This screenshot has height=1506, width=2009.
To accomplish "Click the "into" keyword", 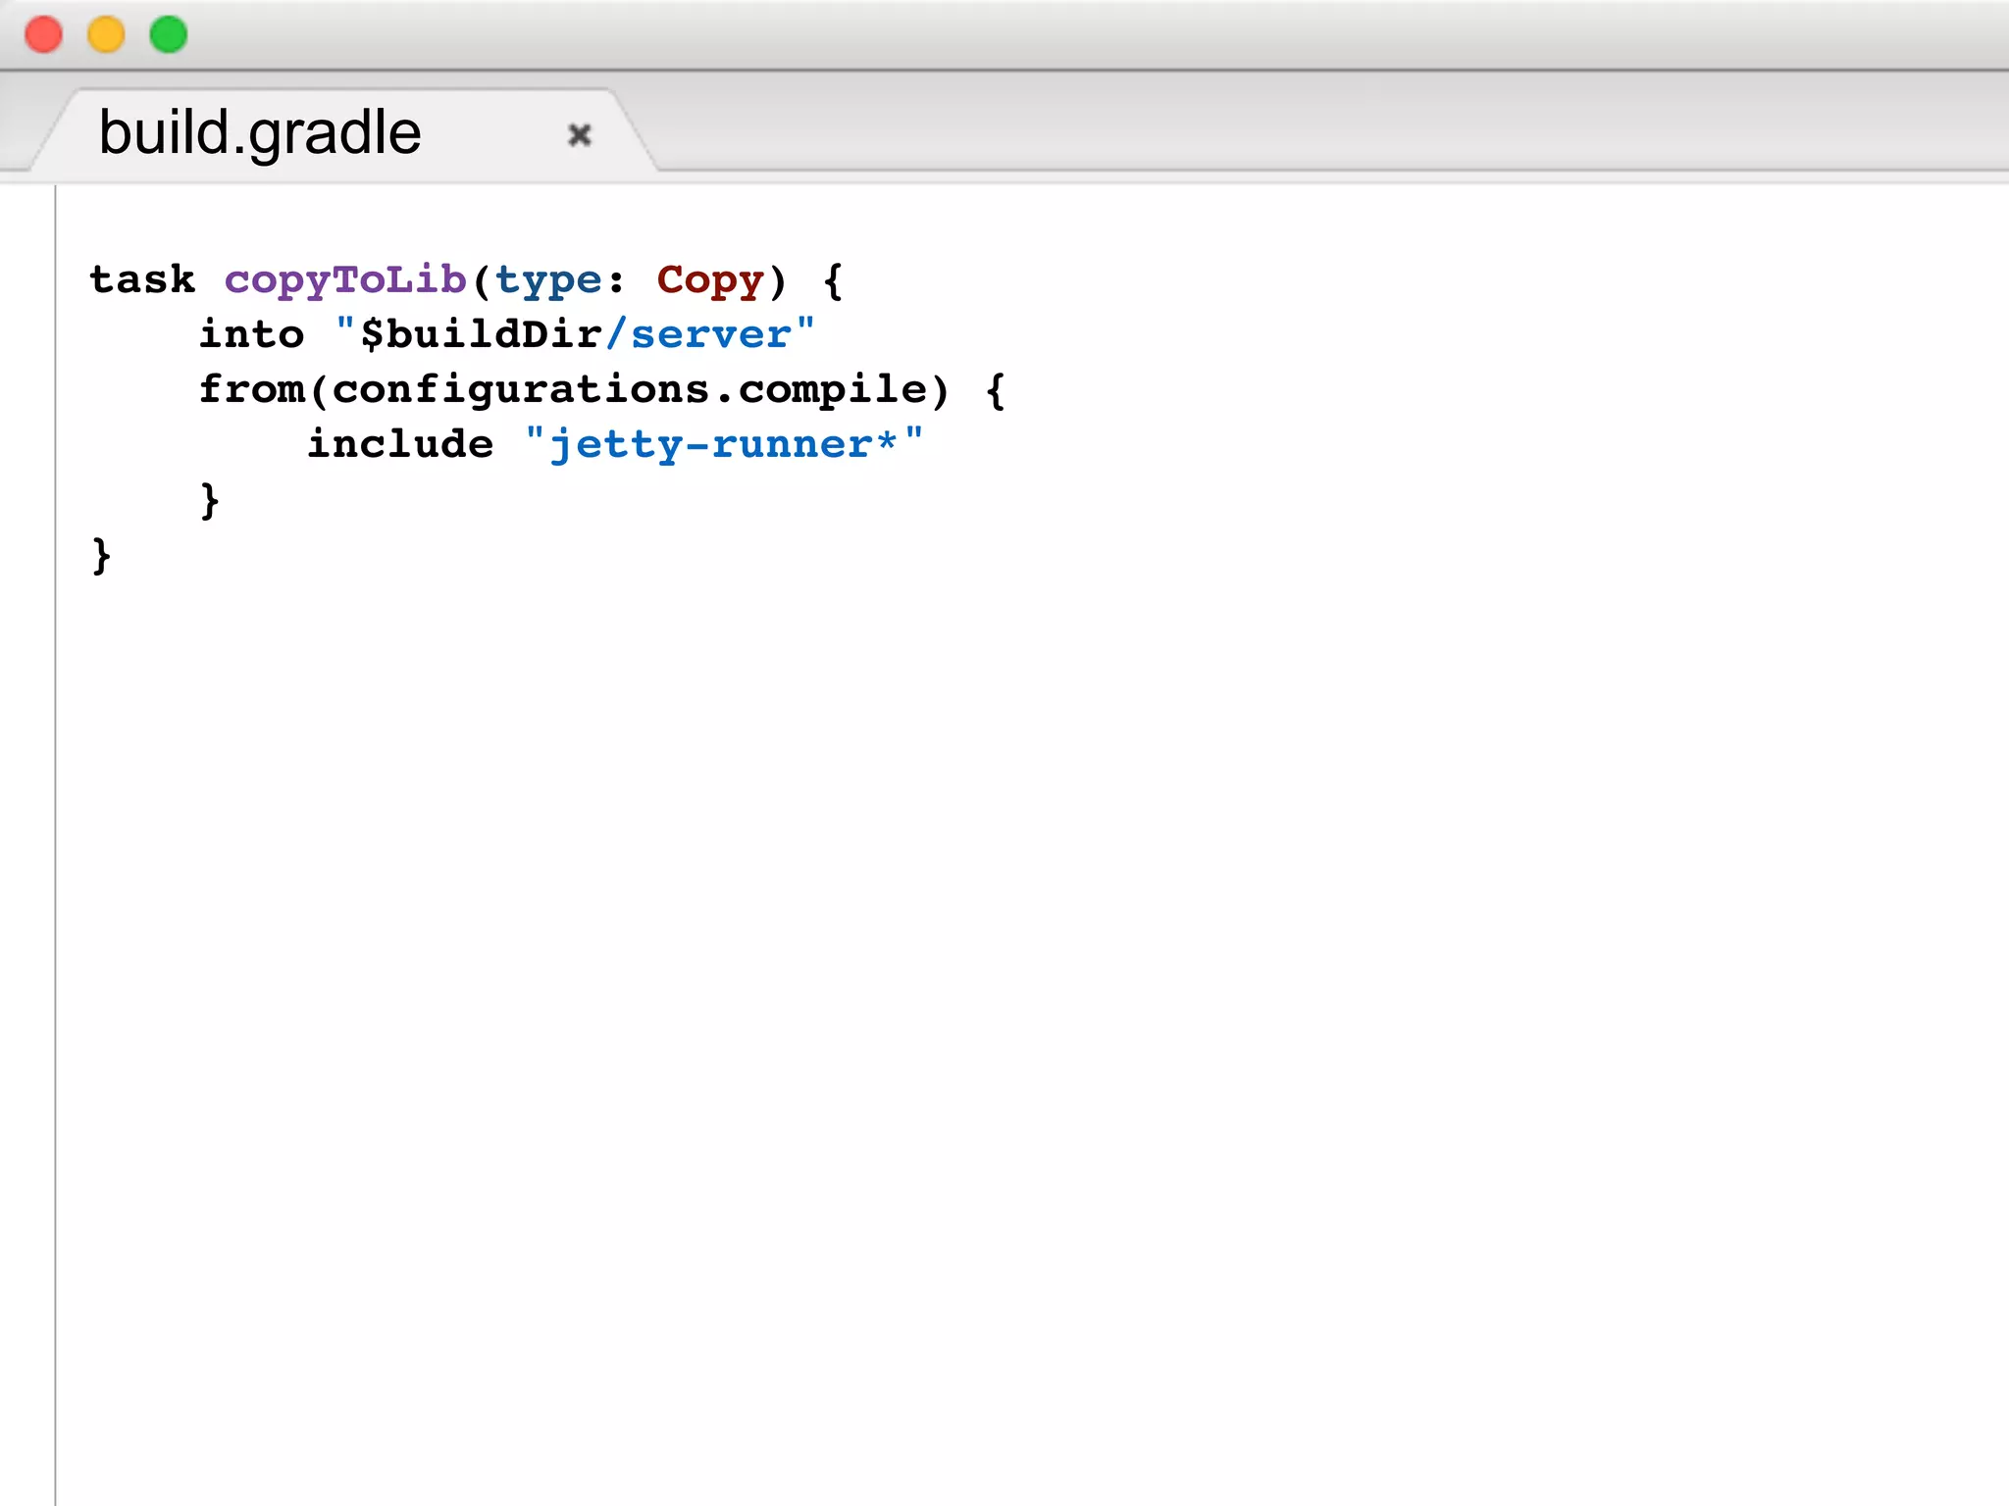I will pos(252,334).
